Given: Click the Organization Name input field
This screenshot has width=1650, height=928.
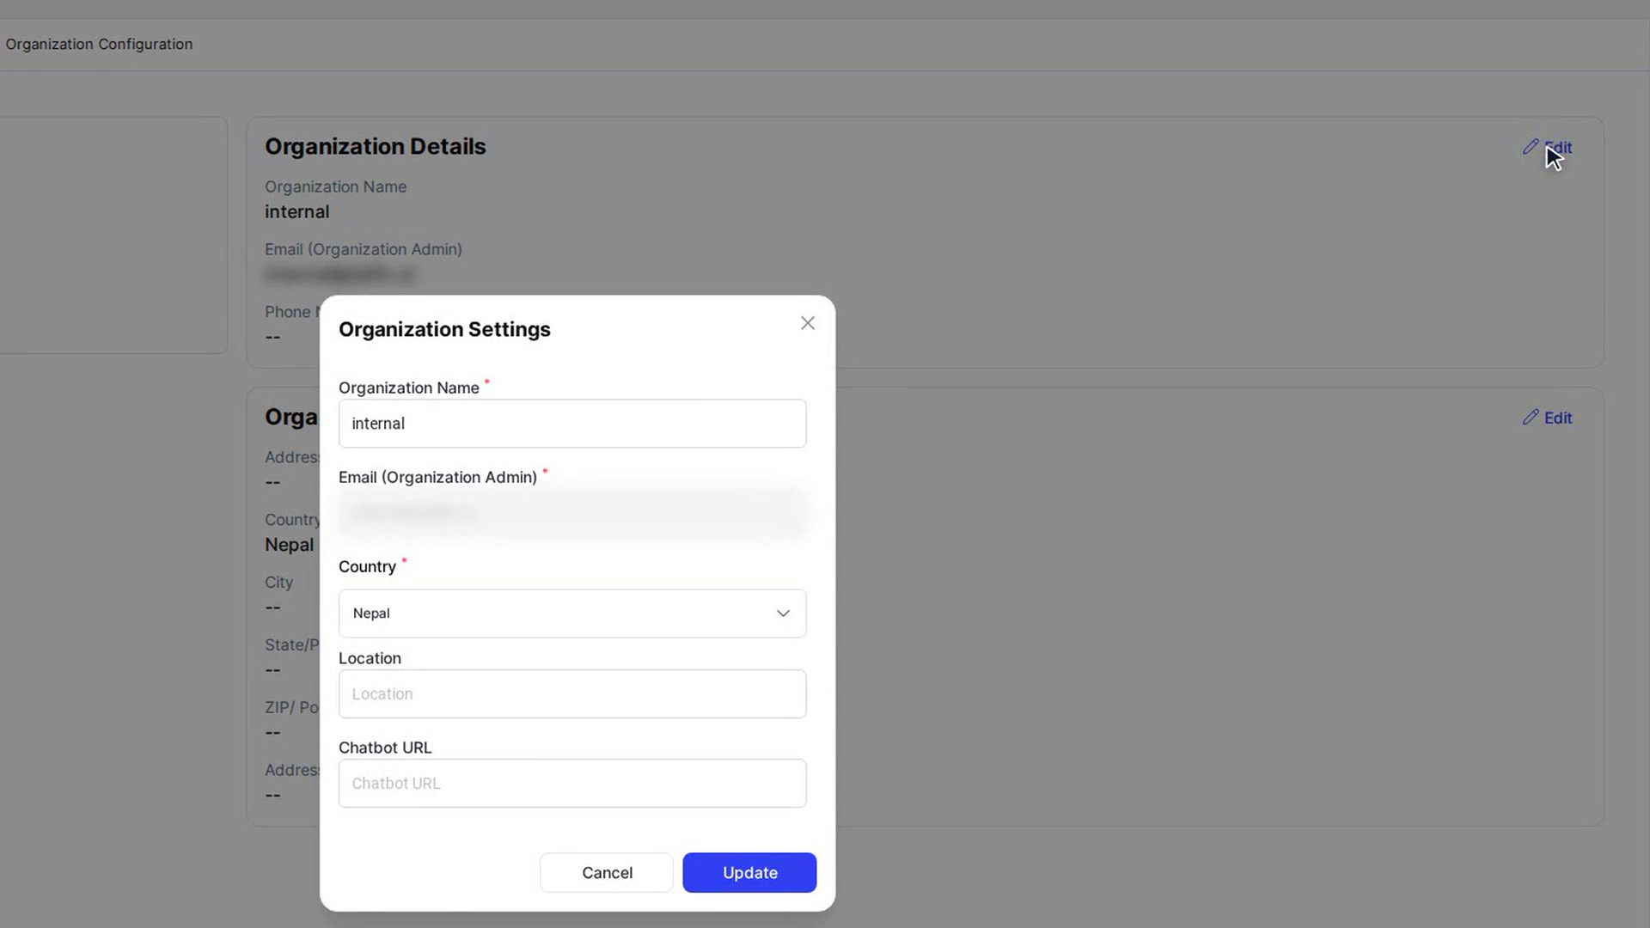Looking at the screenshot, I should 572,424.
